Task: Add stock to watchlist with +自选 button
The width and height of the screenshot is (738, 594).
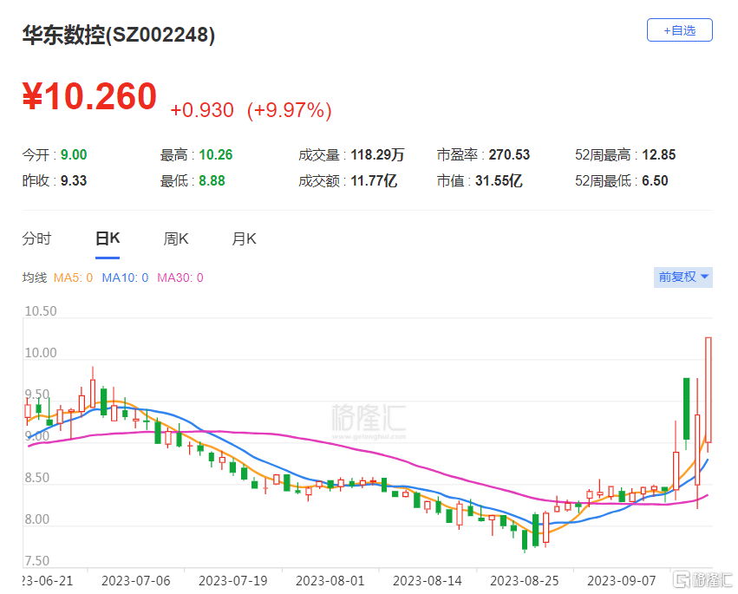Action: click(679, 30)
